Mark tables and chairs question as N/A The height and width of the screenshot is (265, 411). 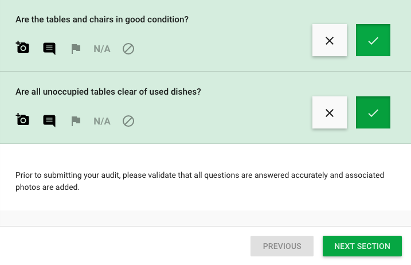[x=102, y=49]
